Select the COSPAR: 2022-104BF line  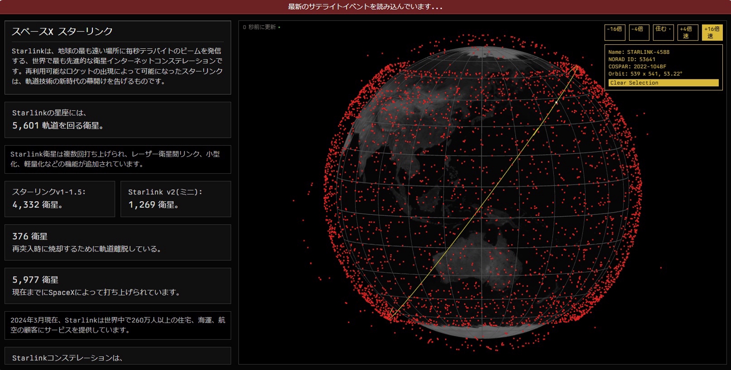click(x=637, y=67)
